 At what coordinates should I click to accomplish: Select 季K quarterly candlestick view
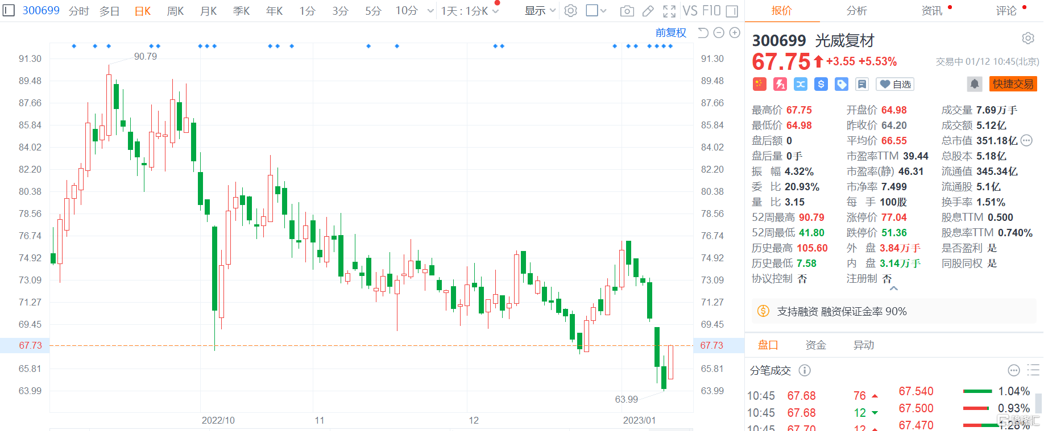(242, 11)
